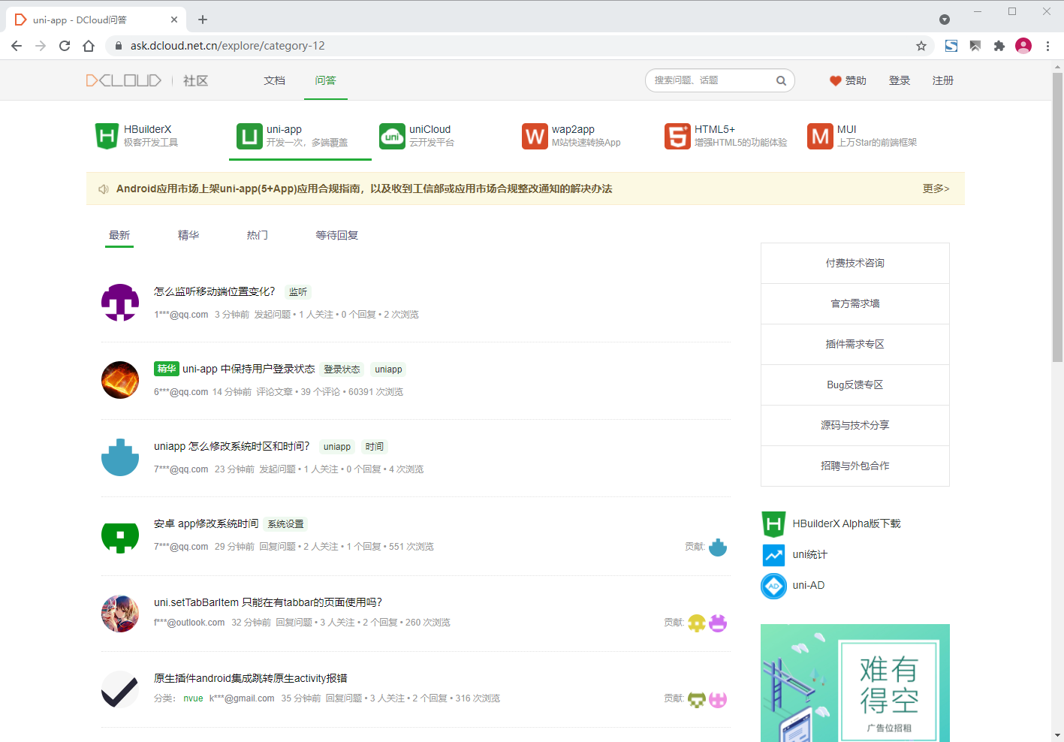This screenshot has width=1064, height=742.
Task: Click the speaker announcement icon
Action: (104, 189)
